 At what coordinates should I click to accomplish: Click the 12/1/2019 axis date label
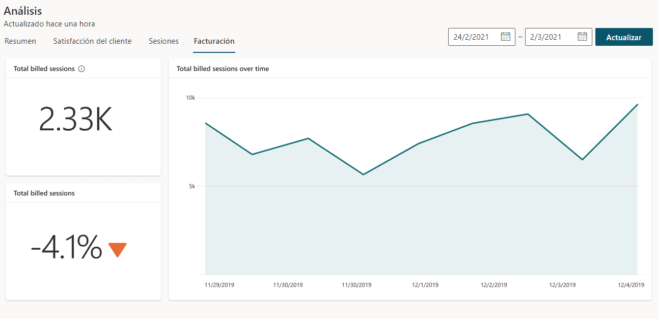click(425, 285)
